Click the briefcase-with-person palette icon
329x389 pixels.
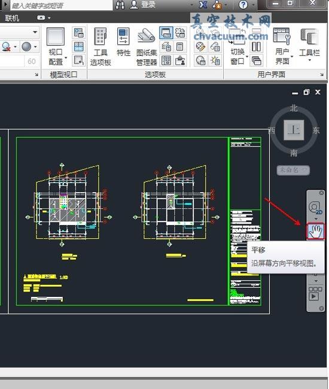(x=180, y=60)
